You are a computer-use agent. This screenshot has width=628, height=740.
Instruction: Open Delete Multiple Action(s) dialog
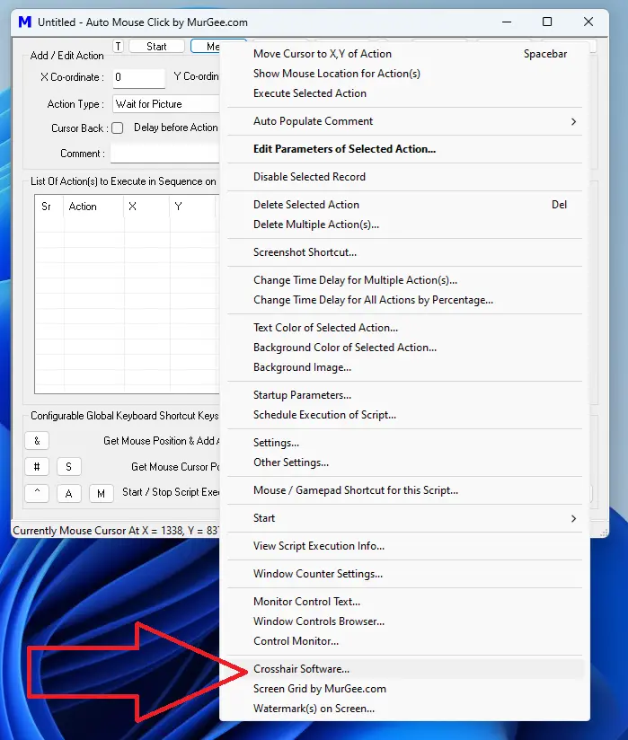pyautogui.click(x=405, y=225)
